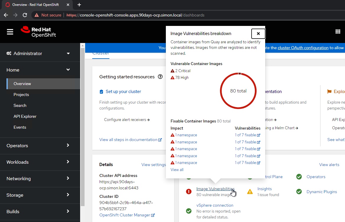Open View all steps in documentation
The height and width of the screenshot is (222, 345).
[x=130, y=140]
